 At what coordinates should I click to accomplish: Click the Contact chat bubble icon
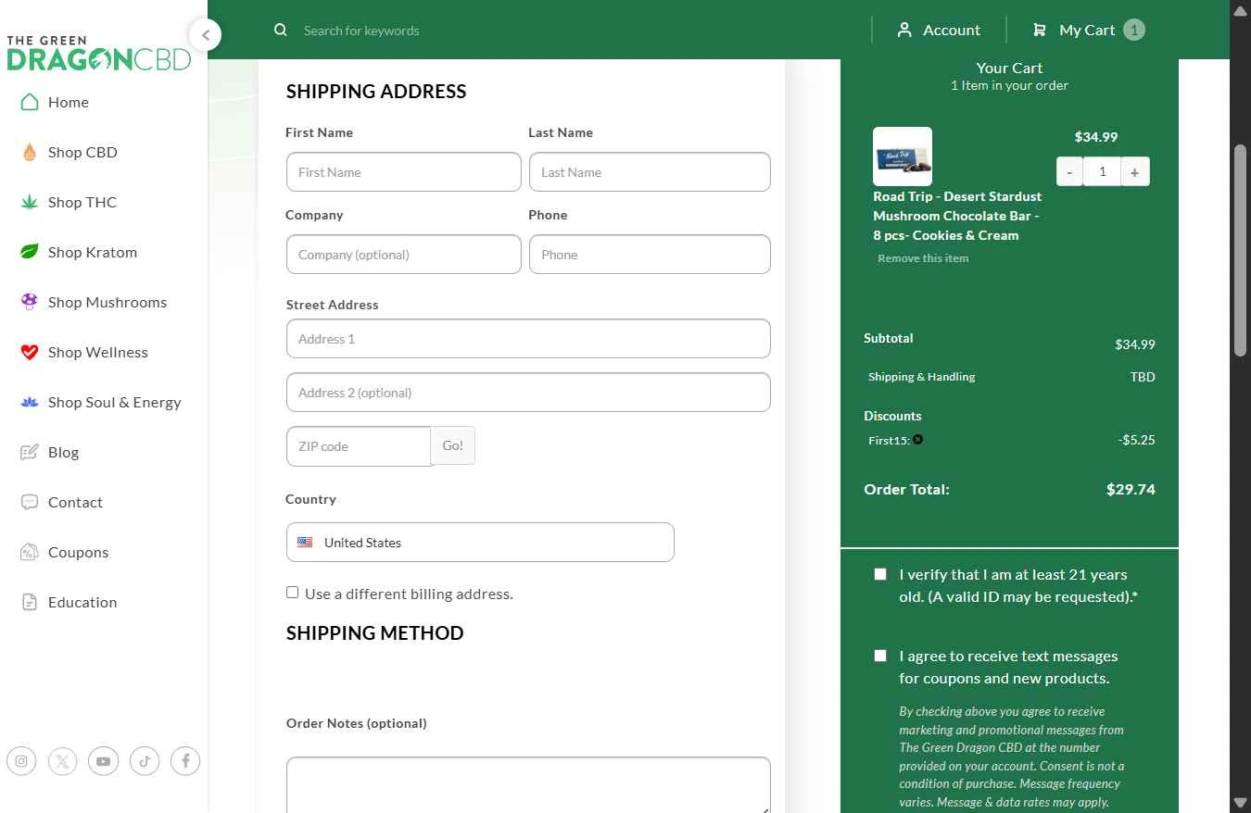tap(30, 502)
